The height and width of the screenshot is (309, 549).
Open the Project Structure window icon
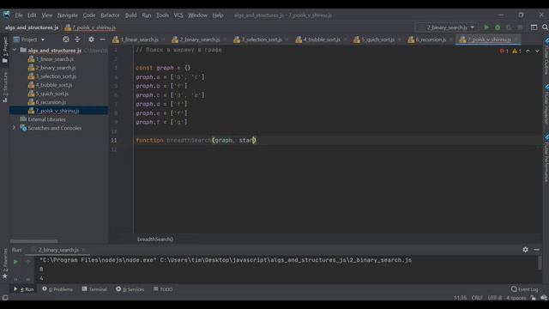(534, 27)
